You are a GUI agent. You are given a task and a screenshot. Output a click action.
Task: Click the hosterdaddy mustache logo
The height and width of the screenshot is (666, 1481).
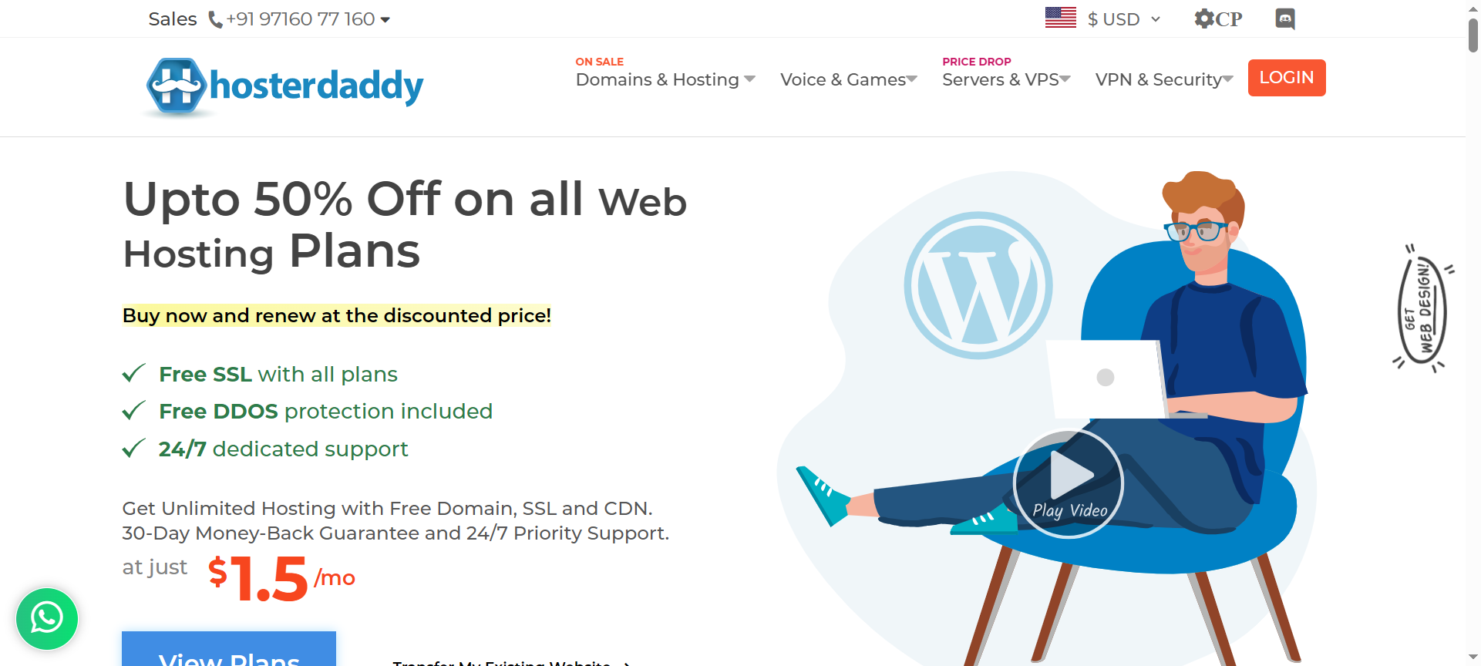tap(177, 86)
